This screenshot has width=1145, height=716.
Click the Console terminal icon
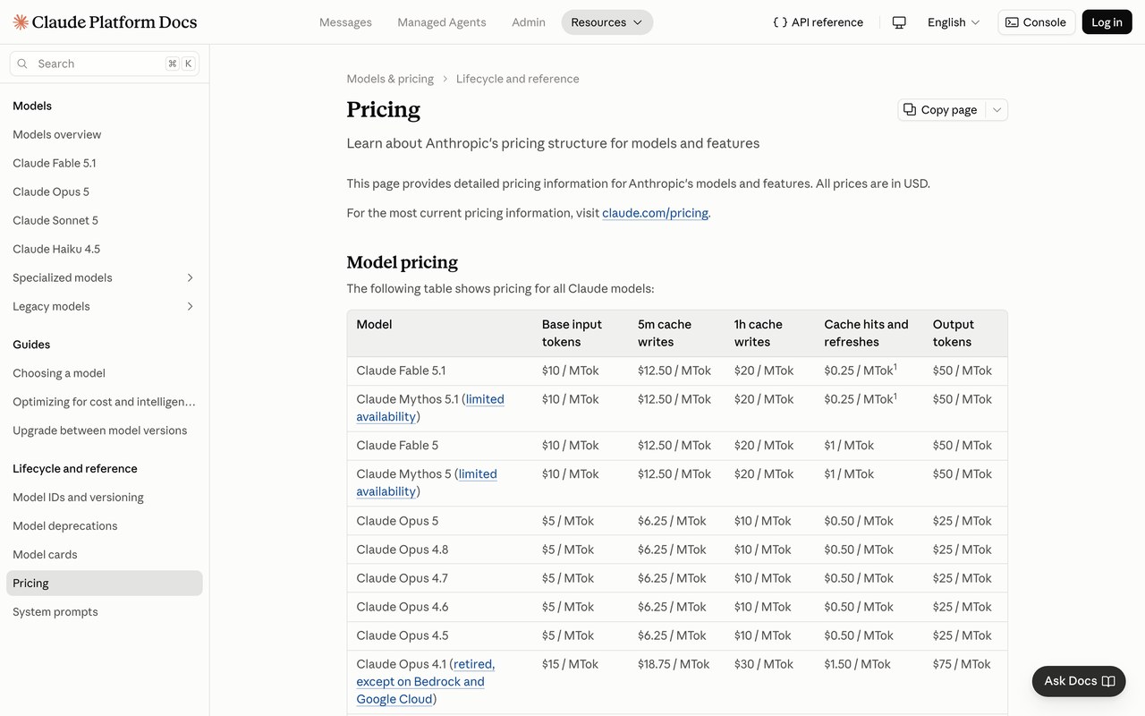[x=1012, y=22]
